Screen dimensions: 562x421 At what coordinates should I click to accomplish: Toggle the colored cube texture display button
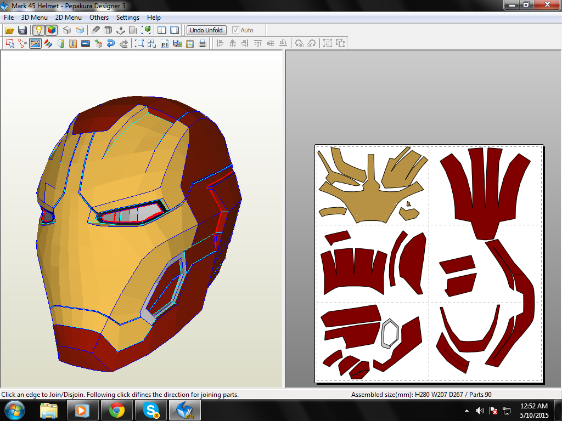pyautogui.click(x=51, y=30)
